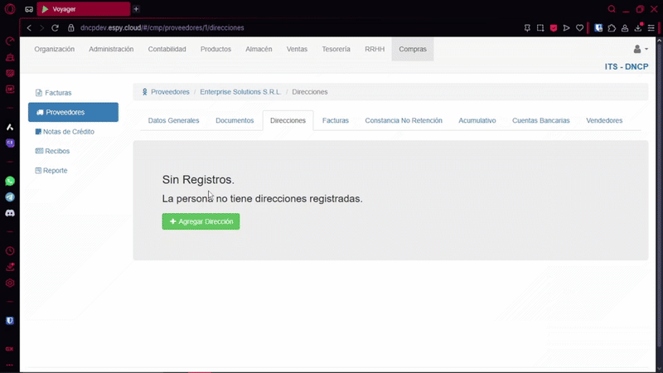Open the Administración menu
This screenshot has width=663, height=373.
pyautogui.click(x=111, y=49)
